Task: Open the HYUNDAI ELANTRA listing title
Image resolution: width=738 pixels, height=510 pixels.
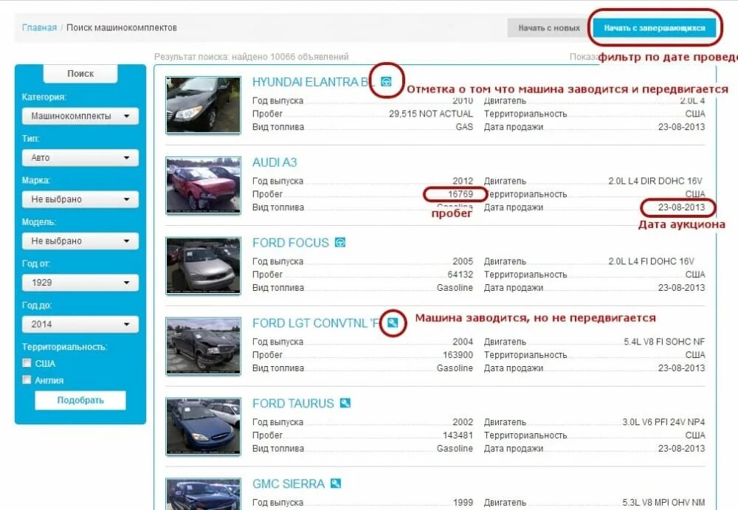Action: point(314,82)
